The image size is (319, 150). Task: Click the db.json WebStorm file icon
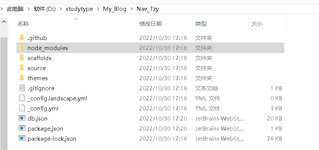point(21,118)
